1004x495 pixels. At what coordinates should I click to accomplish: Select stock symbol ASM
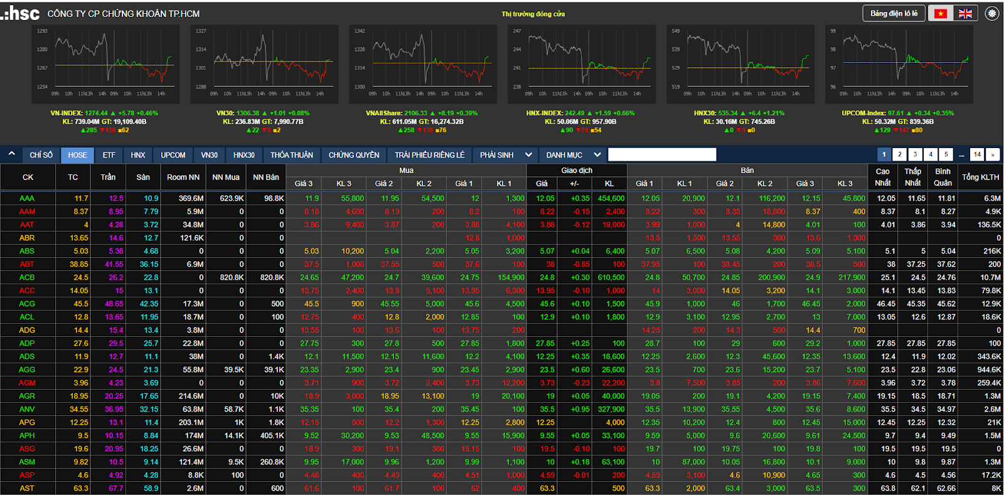(27, 462)
